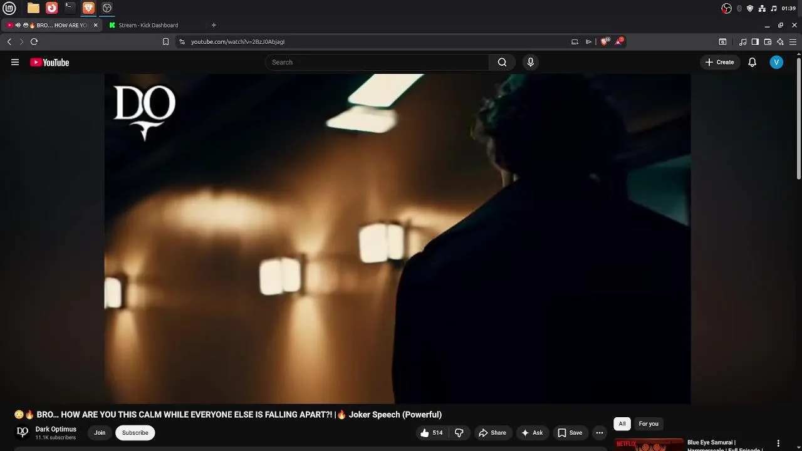Open the Create menu
The width and height of the screenshot is (802, 451).
pos(719,62)
